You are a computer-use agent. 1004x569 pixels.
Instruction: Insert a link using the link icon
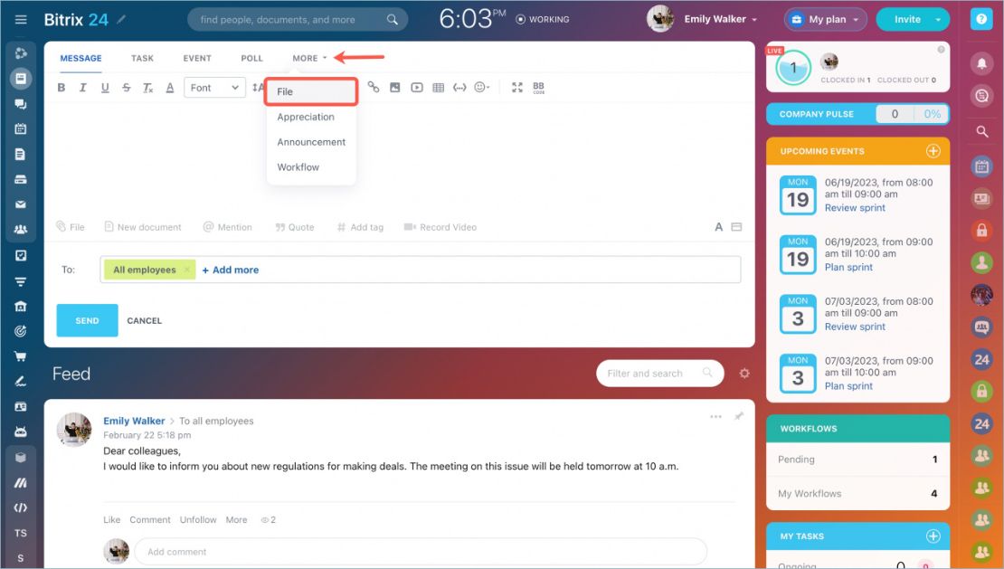[374, 87]
